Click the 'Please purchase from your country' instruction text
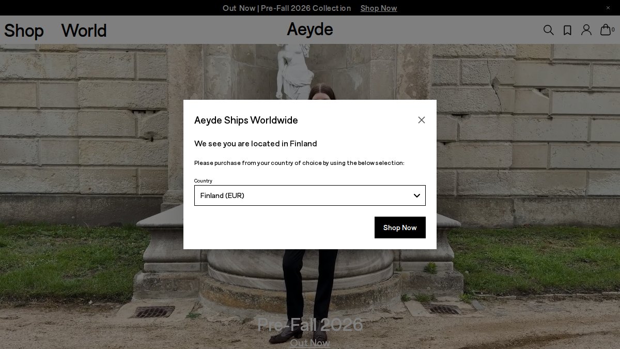Viewport: 620px width, 349px height. tap(299, 163)
